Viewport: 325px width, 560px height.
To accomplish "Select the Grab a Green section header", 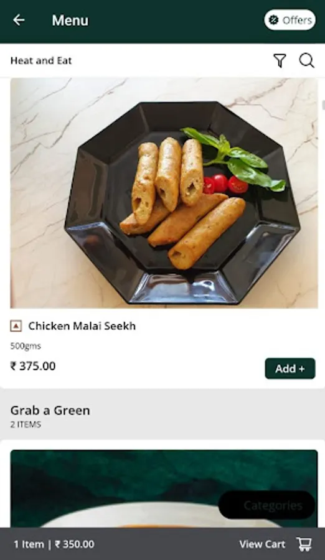I will (50, 411).
